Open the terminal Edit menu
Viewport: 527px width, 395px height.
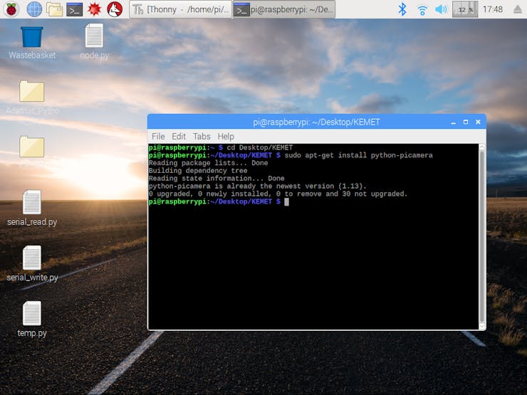(179, 137)
